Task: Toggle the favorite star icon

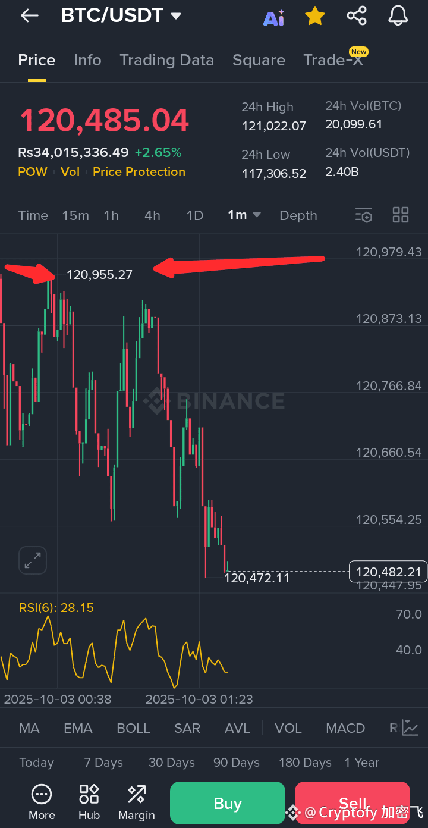Action: click(x=315, y=16)
